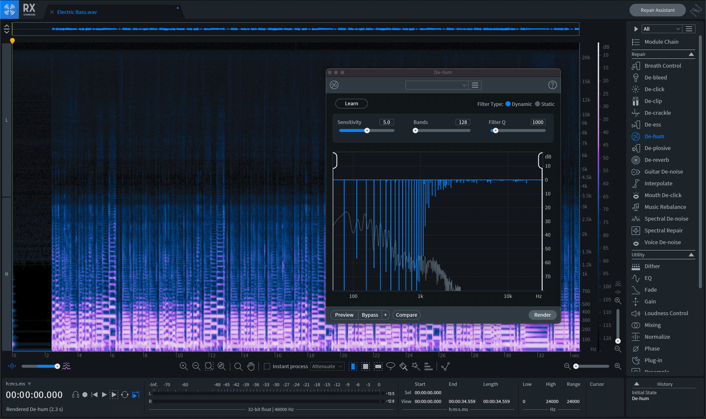
Task: Select the magic wand selection tool
Action: [416, 366]
